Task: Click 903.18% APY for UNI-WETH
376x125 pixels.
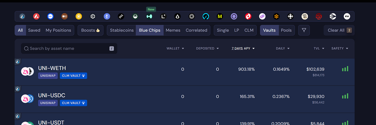Action: point(246,69)
